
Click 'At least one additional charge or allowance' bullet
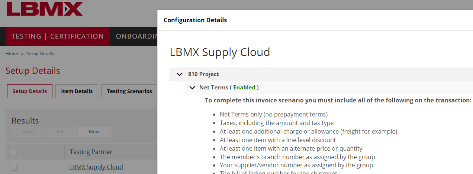[309, 131]
